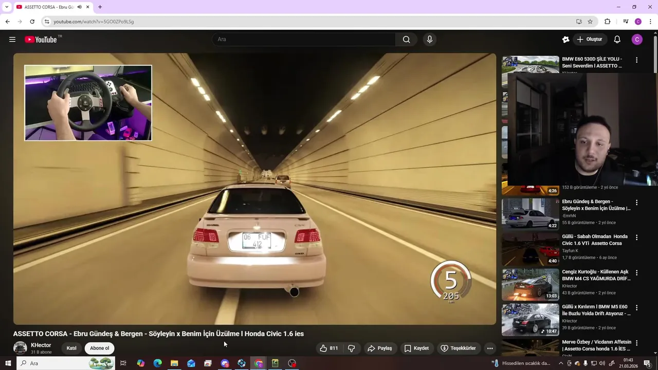Open the 4:22 Ebru Gündeş & Bergen thumbnail

pos(530,214)
